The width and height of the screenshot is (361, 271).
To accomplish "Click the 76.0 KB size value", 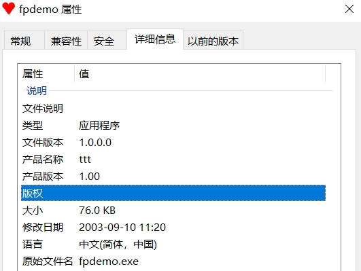I will pyautogui.click(x=97, y=211).
